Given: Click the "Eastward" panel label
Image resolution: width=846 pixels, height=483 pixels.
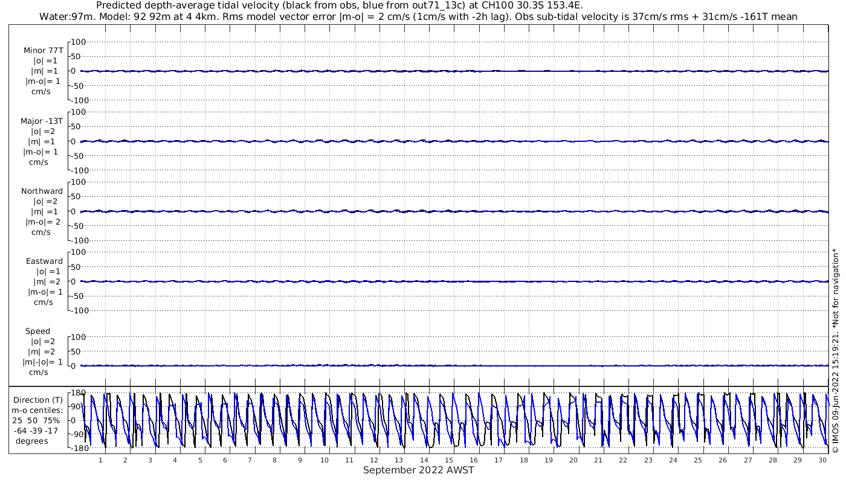Looking at the screenshot, I should (x=44, y=261).
